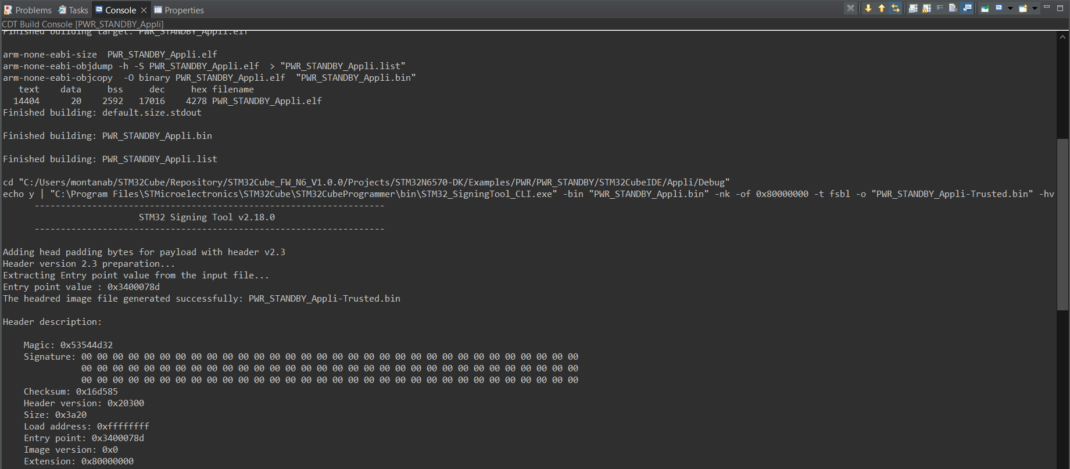Jump to the next build error
Viewport: 1070px width, 469px height.
868,8
